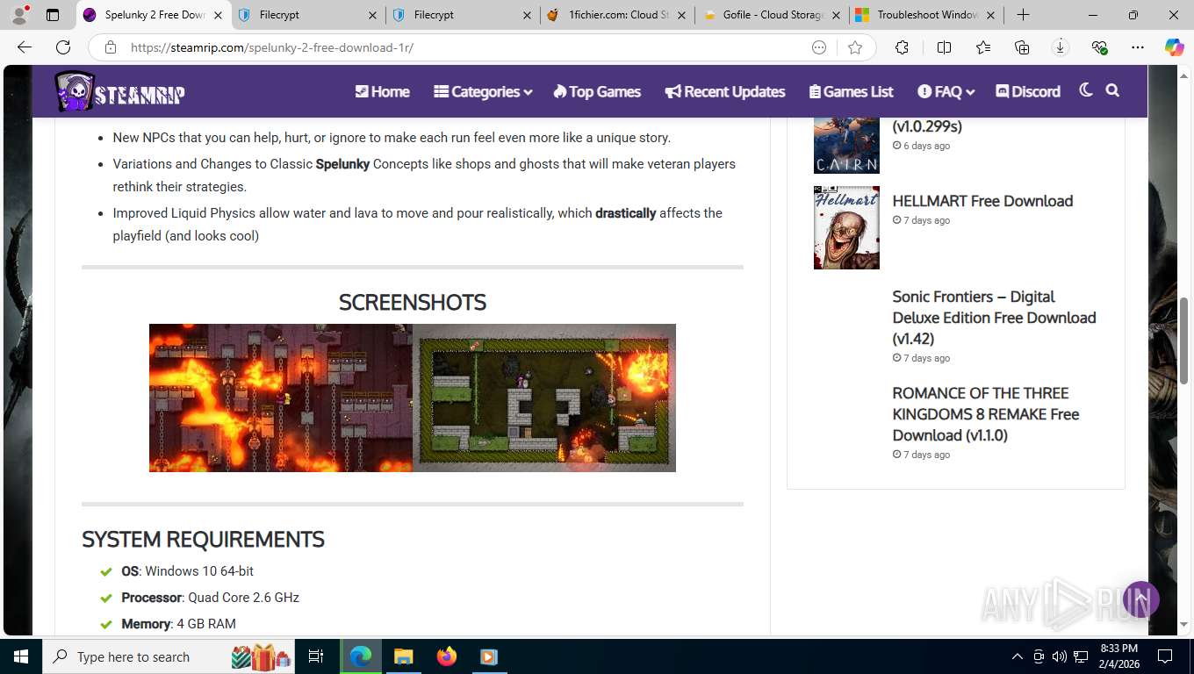Open Browser essentials heart icon

(1099, 47)
